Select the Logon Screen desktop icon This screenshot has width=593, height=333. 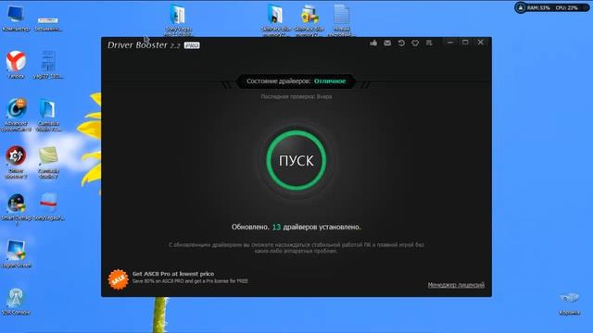tap(16, 253)
